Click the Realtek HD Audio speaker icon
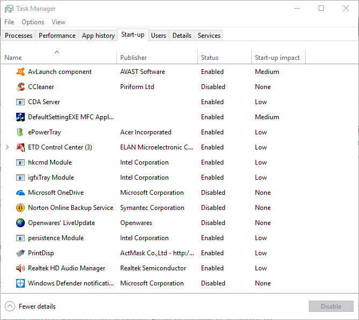The width and height of the screenshot is (359, 320). (x=20, y=268)
